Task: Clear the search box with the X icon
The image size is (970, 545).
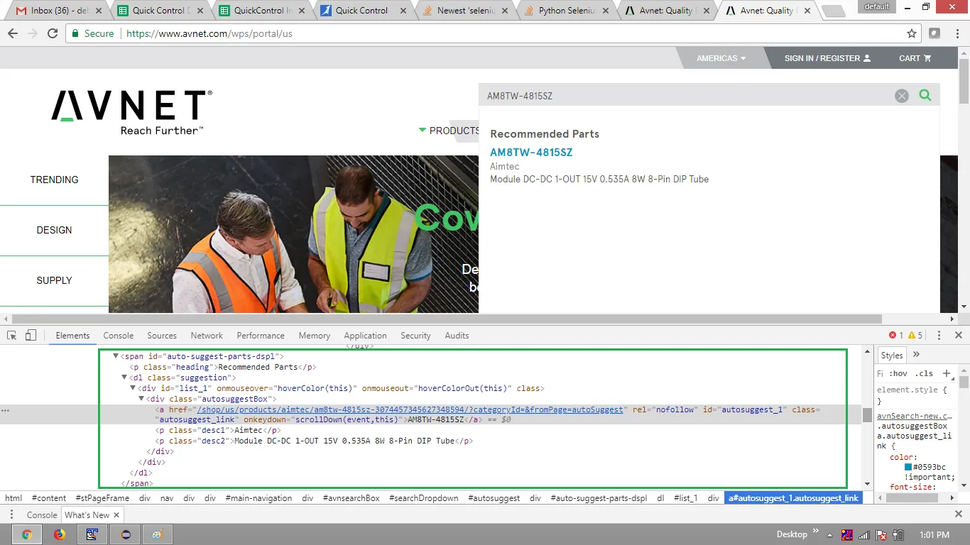Action: 902,96
